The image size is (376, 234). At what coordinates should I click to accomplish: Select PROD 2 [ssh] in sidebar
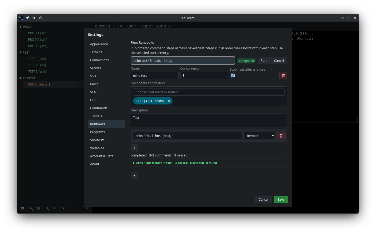pyautogui.click(x=38, y=40)
